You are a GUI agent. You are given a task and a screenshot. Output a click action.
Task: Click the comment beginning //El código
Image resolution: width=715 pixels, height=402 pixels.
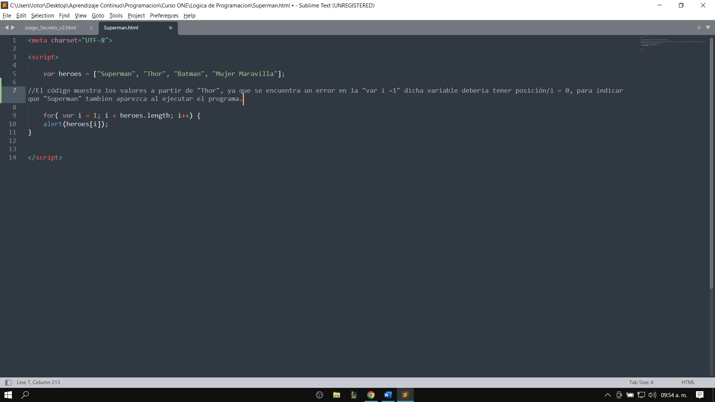(325, 95)
